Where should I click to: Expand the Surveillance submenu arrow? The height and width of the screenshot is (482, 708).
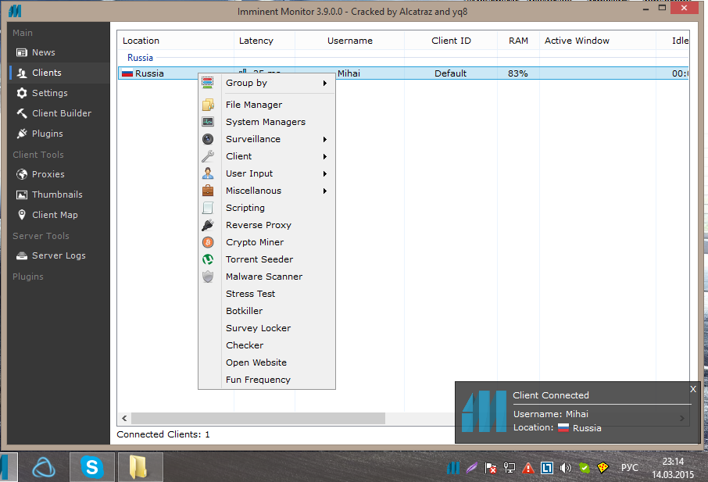pos(324,140)
